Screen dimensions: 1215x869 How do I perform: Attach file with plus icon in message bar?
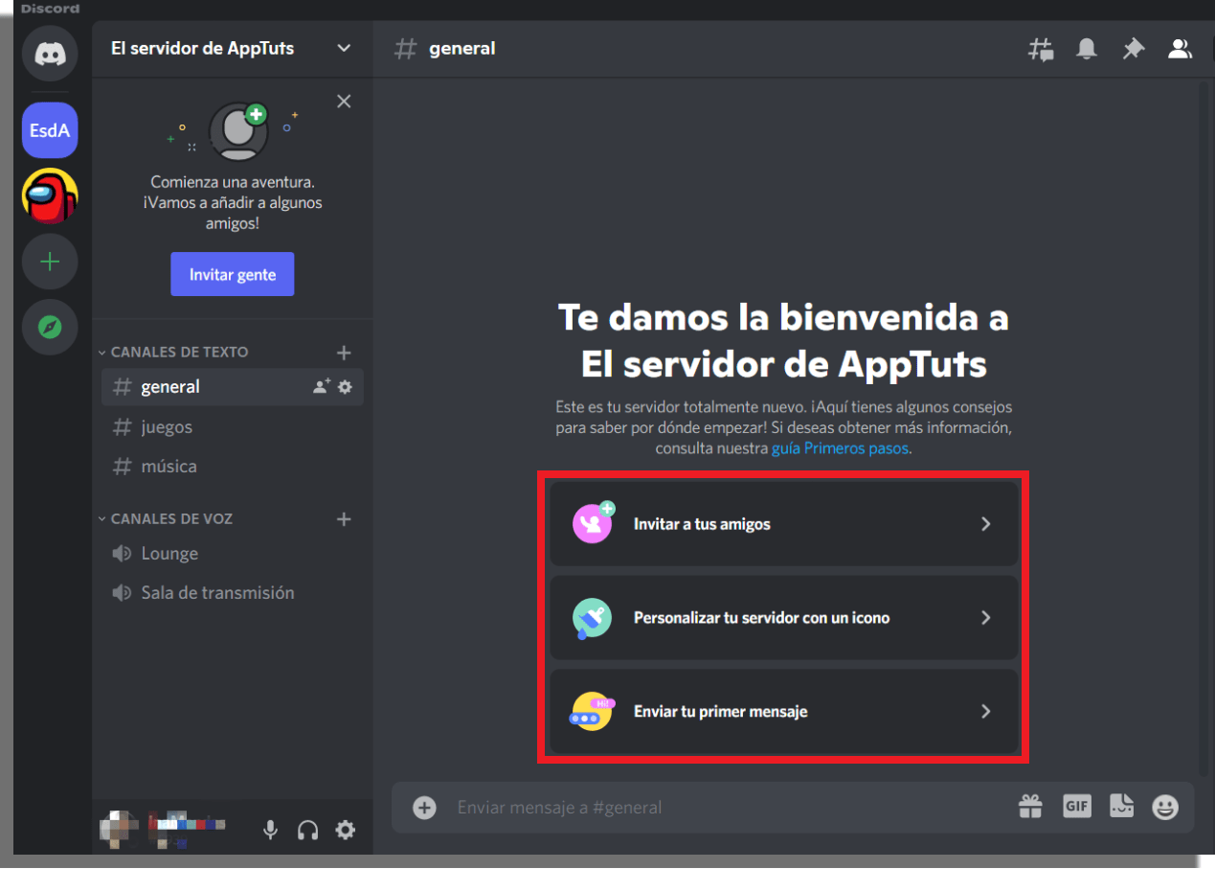pos(424,808)
